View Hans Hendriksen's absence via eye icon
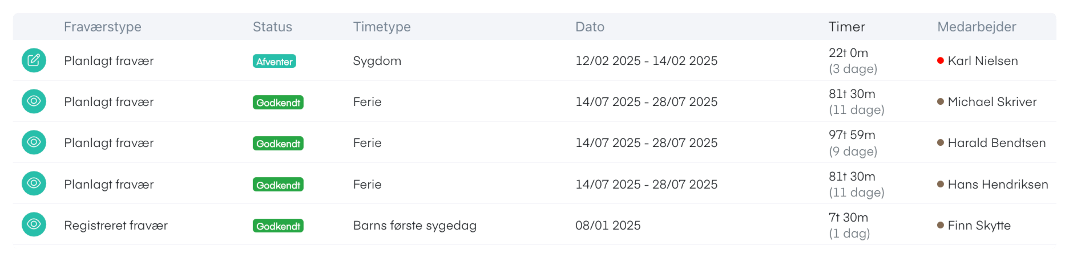 (x=34, y=183)
